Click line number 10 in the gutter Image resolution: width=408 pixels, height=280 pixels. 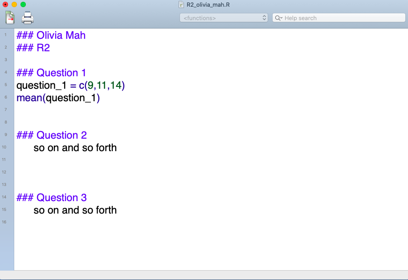(4, 147)
